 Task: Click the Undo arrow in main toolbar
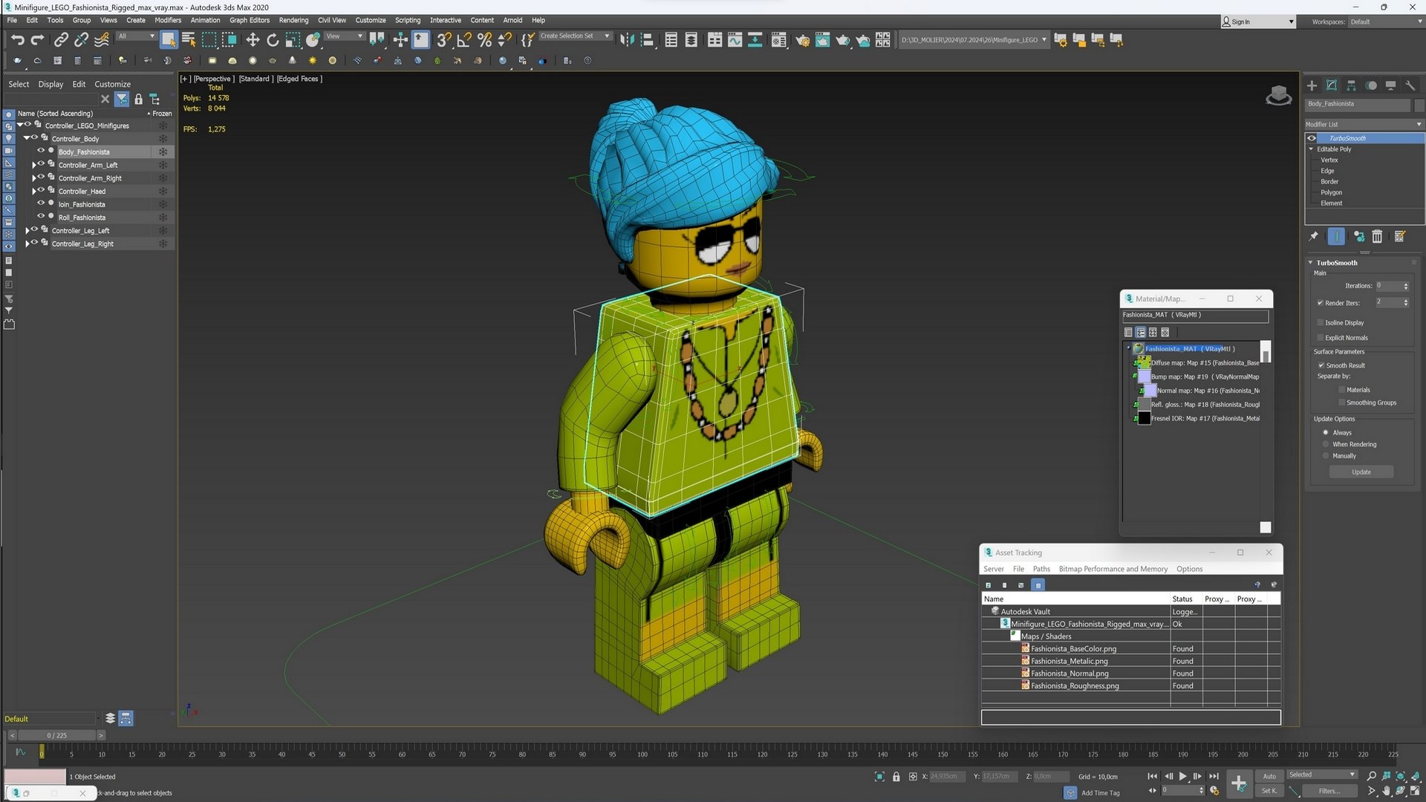(x=18, y=40)
